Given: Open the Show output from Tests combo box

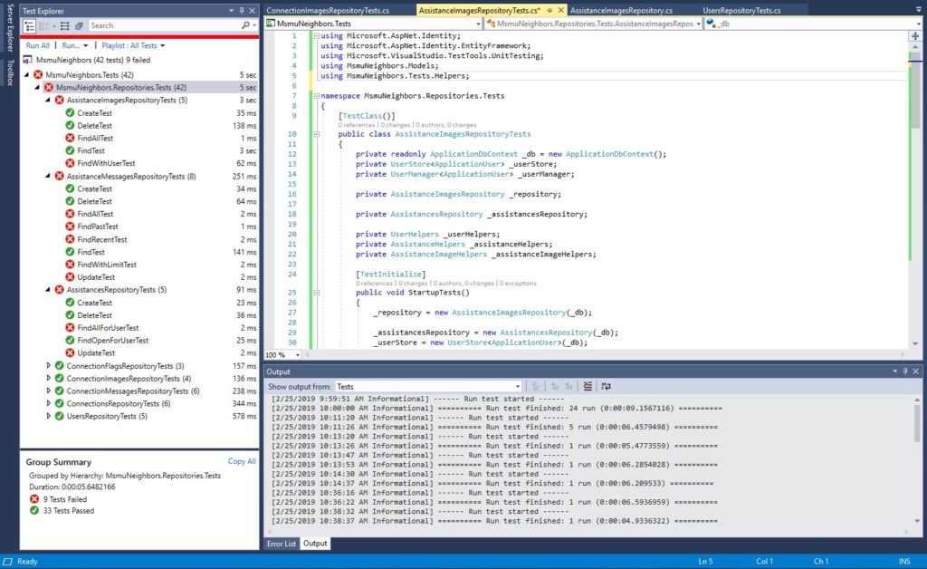Looking at the screenshot, I should 428,386.
